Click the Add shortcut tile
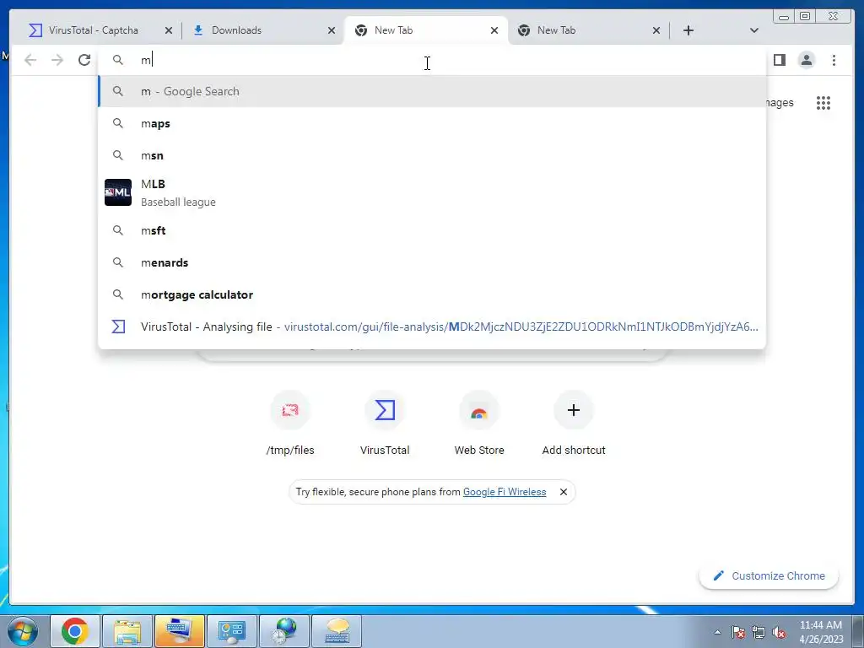The height and width of the screenshot is (648, 864). coord(574,424)
